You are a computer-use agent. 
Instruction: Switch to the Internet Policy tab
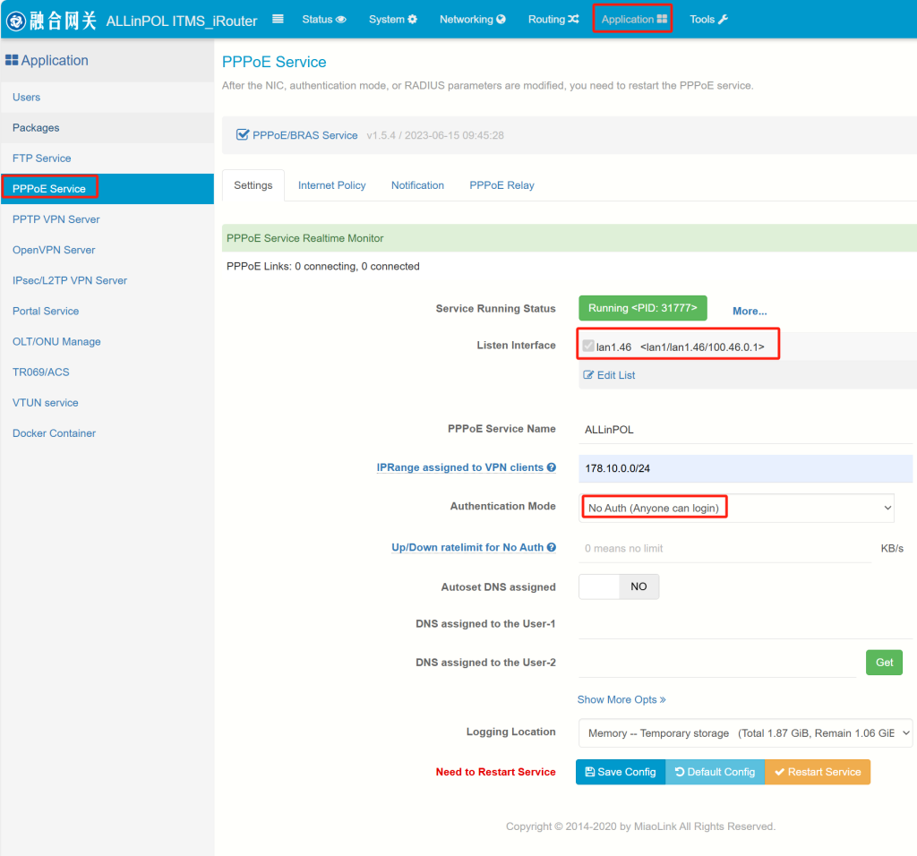331,185
